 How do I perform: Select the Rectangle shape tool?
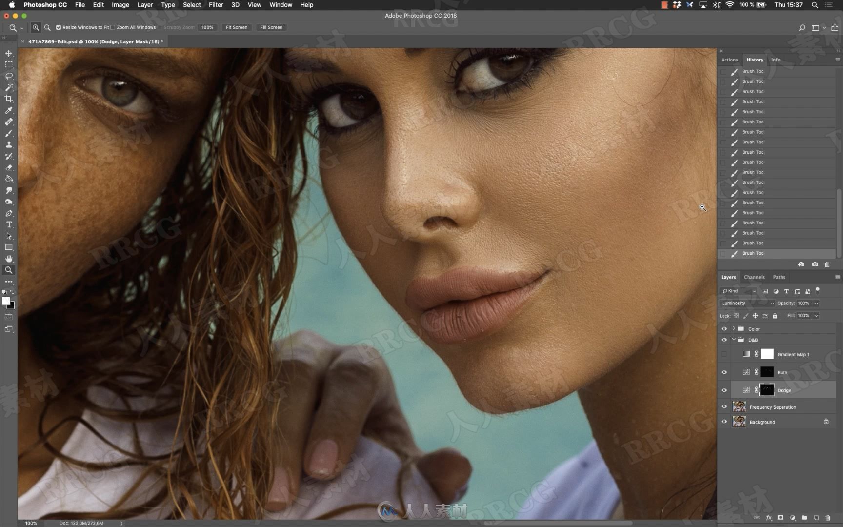coord(9,247)
